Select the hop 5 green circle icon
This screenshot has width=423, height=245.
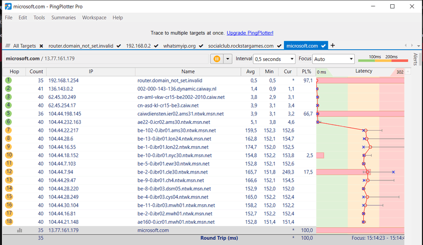pyautogui.click(x=8, y=113)
